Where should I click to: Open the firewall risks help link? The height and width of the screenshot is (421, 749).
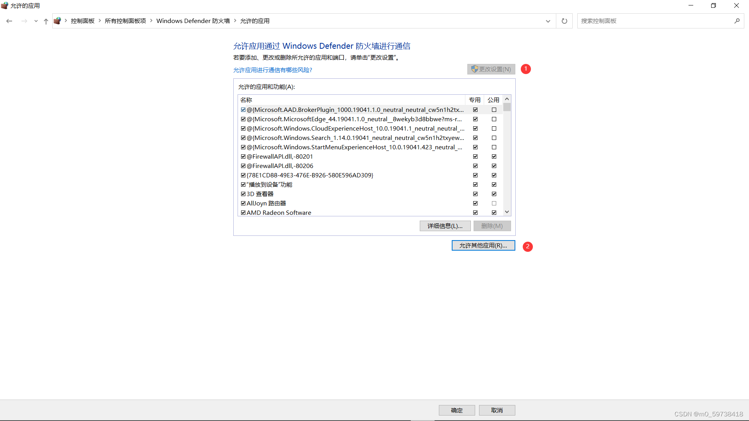(x=273, y=70)
